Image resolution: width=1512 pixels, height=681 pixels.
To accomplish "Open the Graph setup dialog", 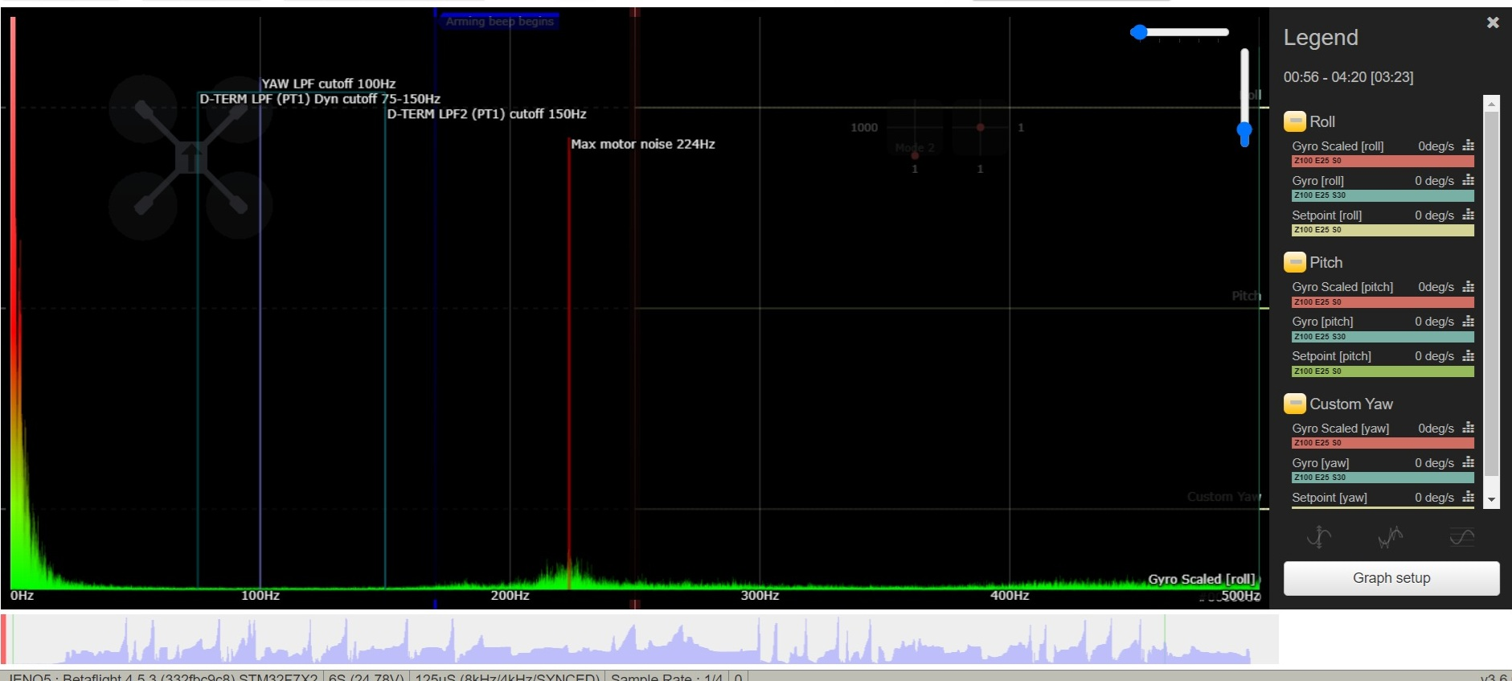I will pos(1391,578).
